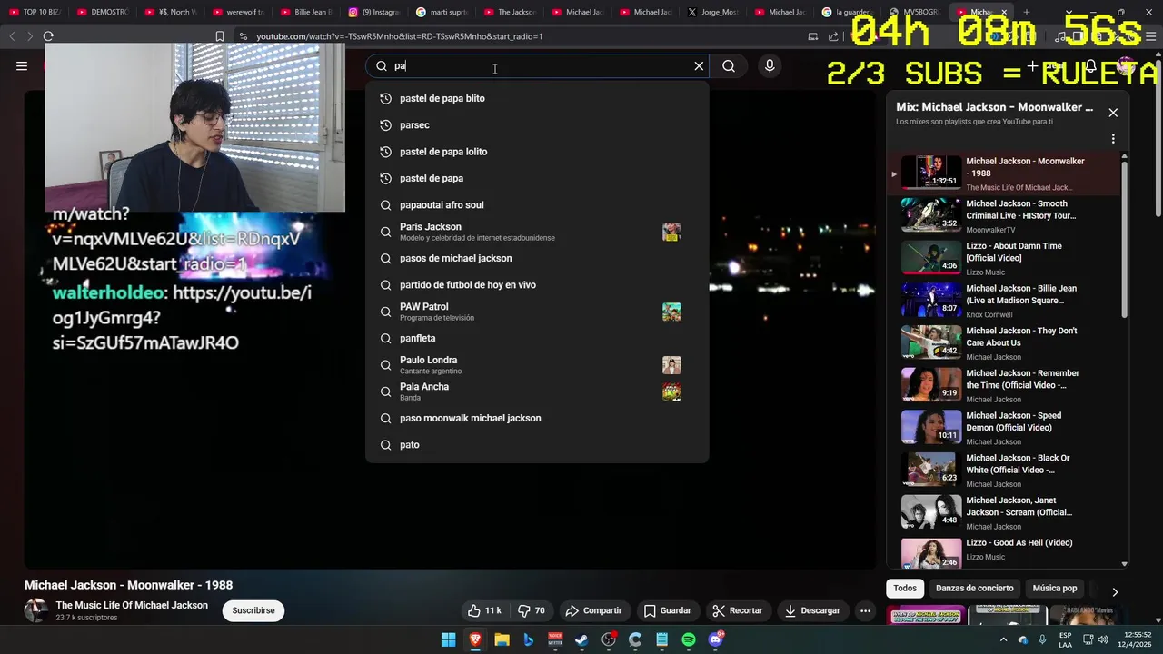Open the volume speaker icon in system tray
This screenshot has width=1163, height=654.
click(x=1103, y=640)
